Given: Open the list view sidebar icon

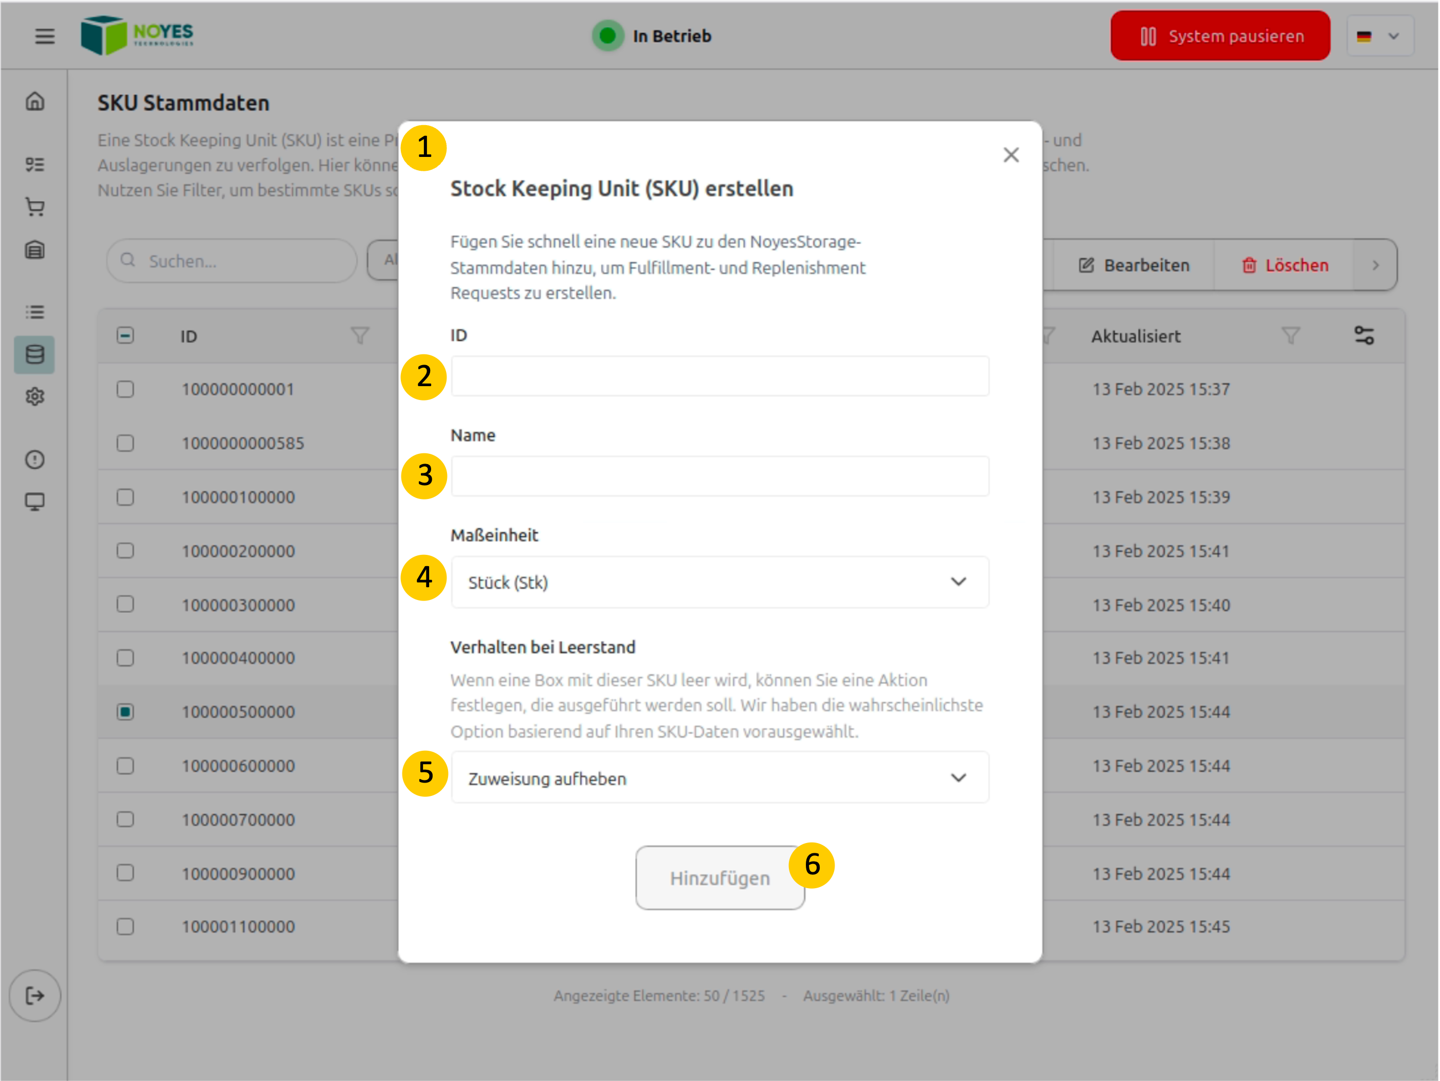Looking at the screenshot, I should pyautogui.click(x=35, y=312).
